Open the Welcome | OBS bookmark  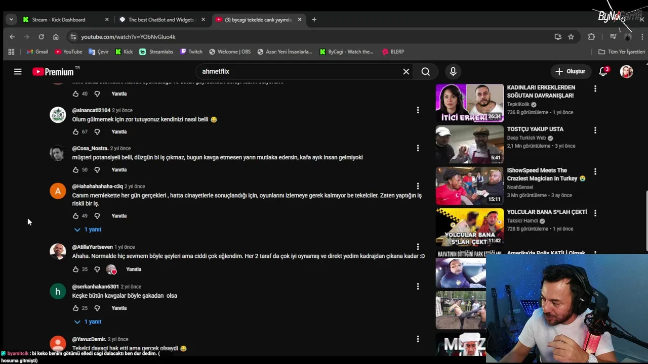pyautogui.click(x=230, y=52)
